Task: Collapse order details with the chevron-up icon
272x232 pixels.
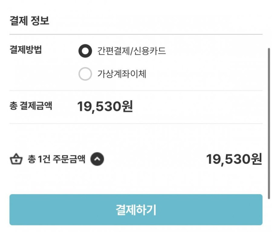Action: [97, 159]
